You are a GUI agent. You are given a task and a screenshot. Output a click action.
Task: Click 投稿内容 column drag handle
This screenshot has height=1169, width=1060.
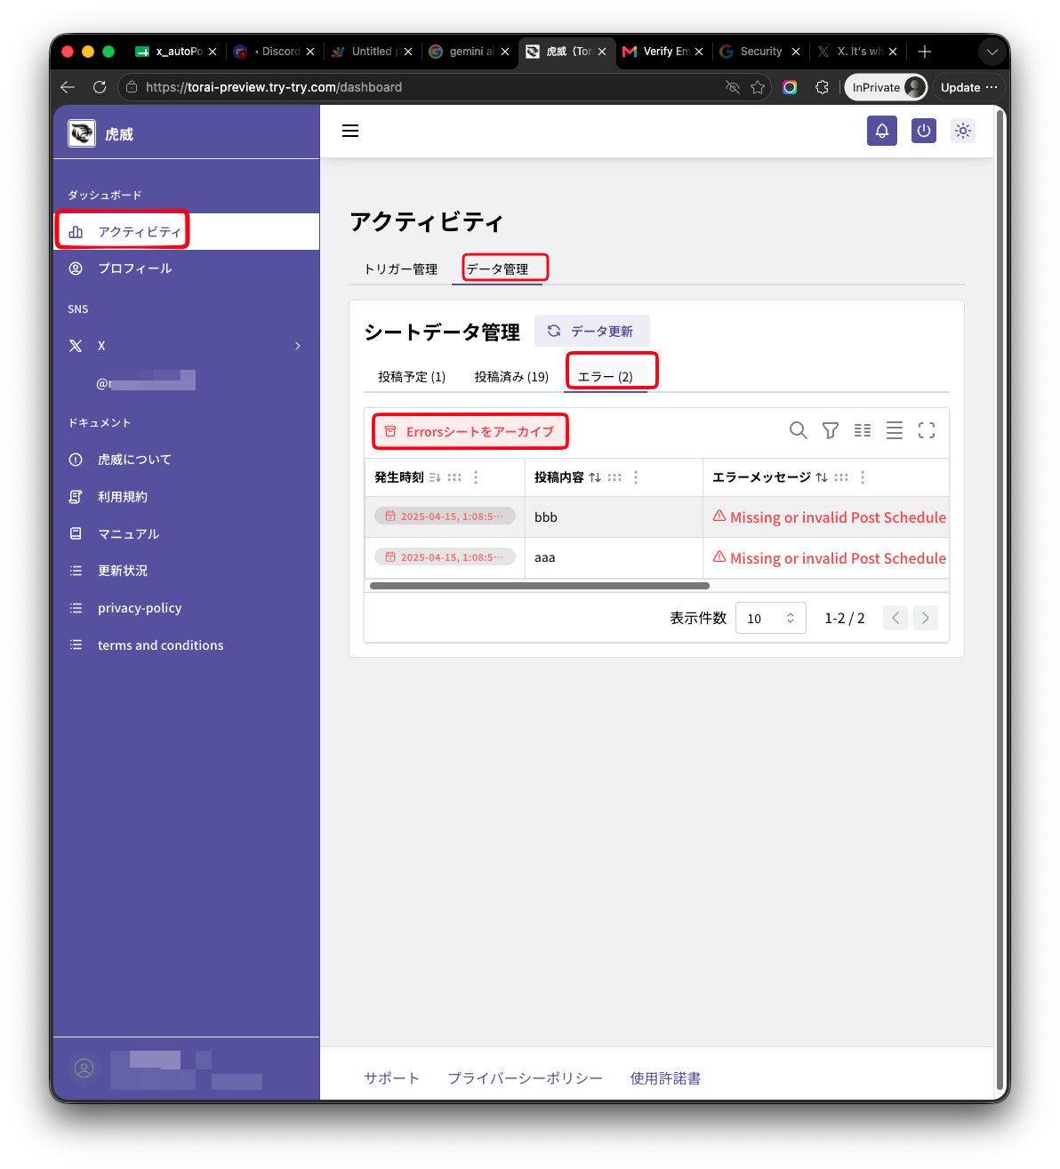click(614, 477)
